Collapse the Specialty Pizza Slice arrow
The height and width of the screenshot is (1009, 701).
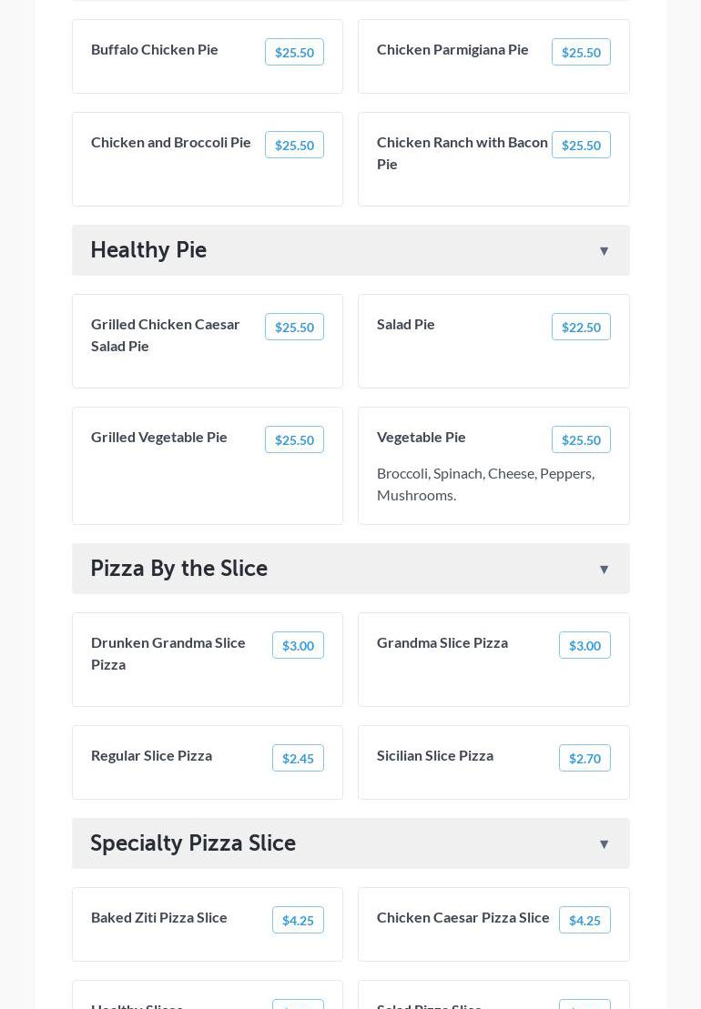[604, 844]
